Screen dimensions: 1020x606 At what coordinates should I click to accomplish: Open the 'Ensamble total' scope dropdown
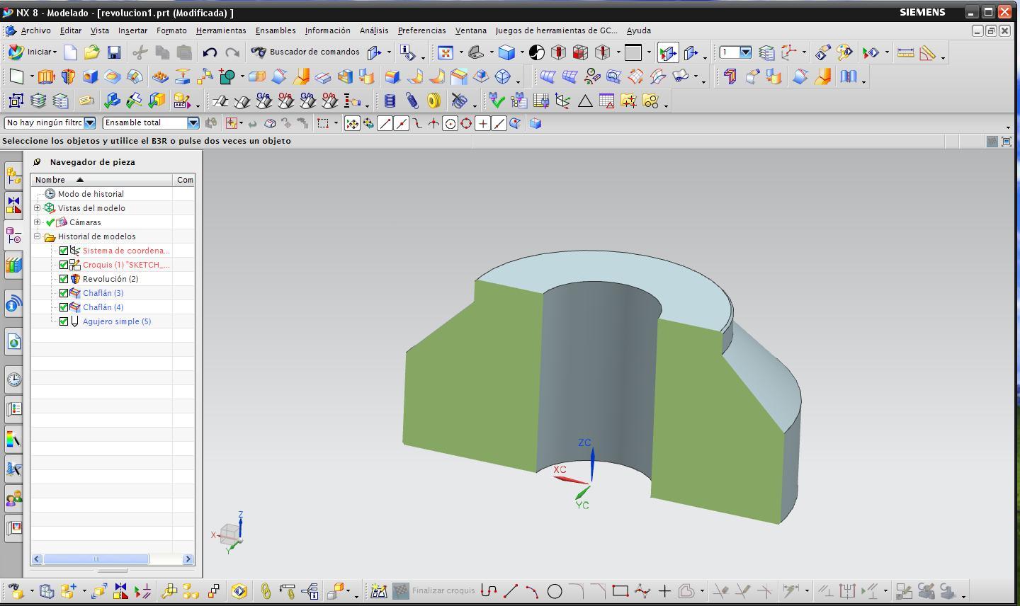(193, 122)
